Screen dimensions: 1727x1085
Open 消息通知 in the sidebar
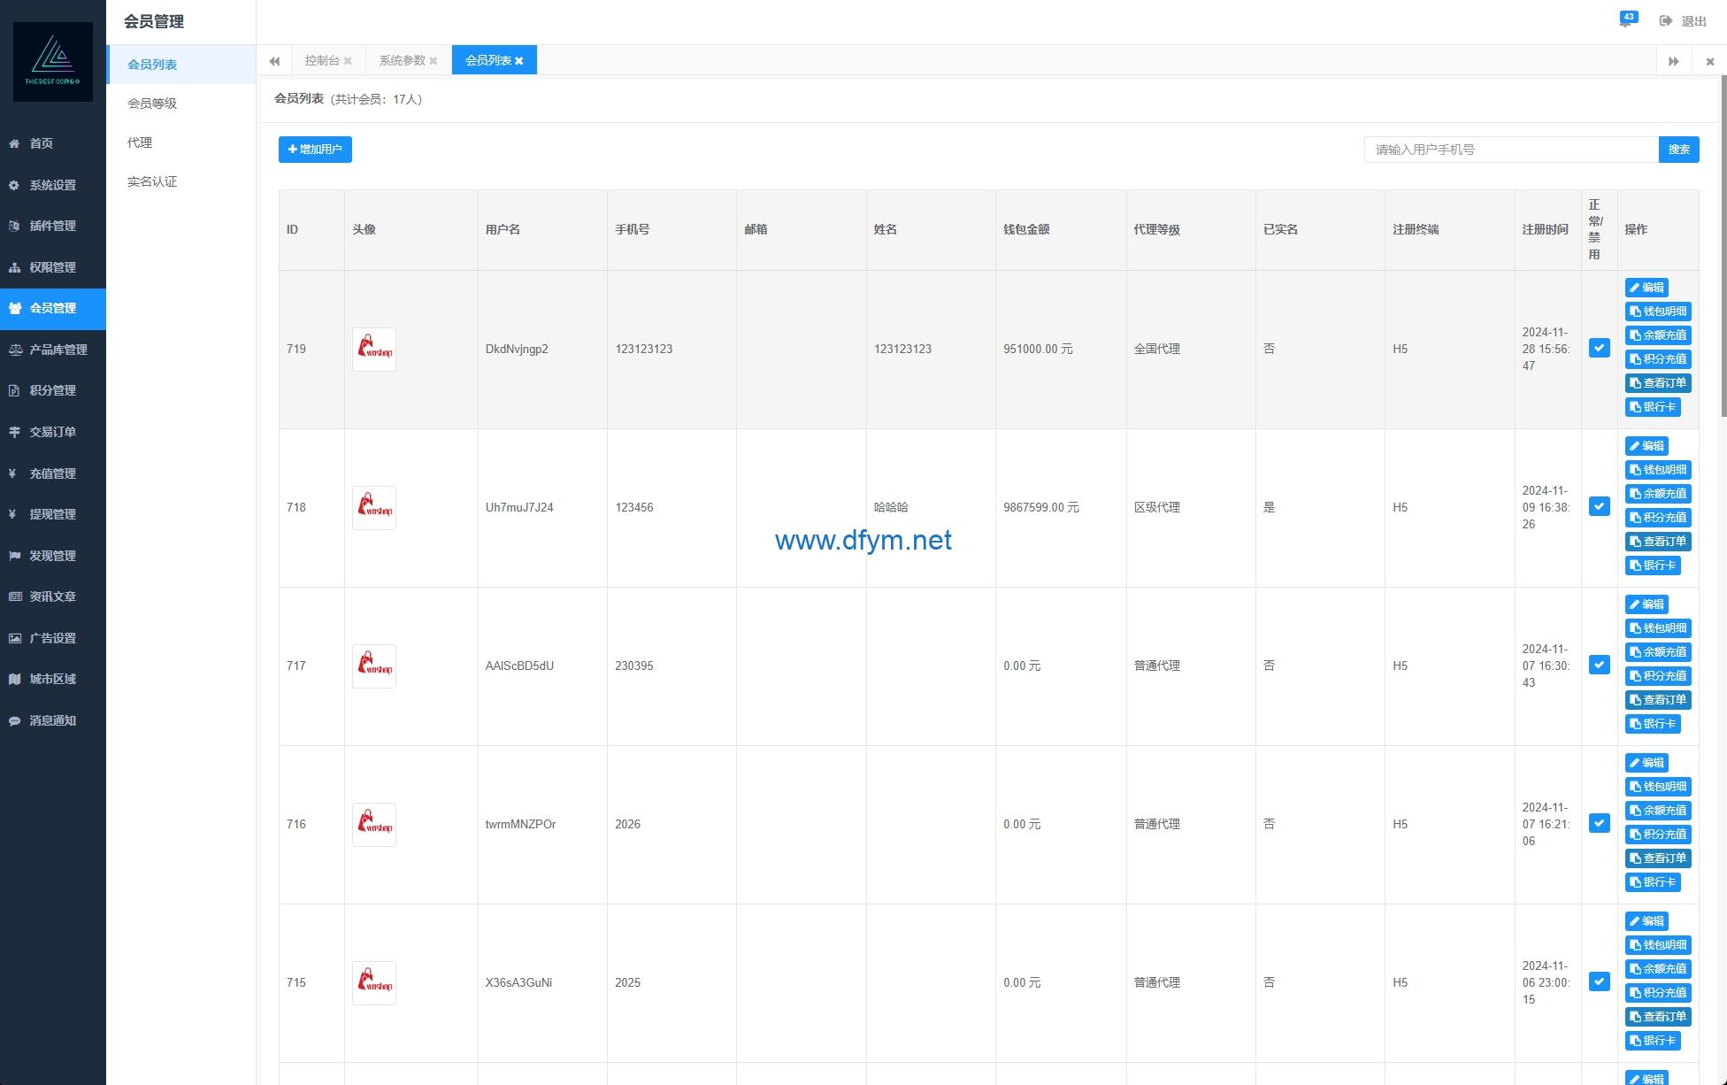(53, 720)
